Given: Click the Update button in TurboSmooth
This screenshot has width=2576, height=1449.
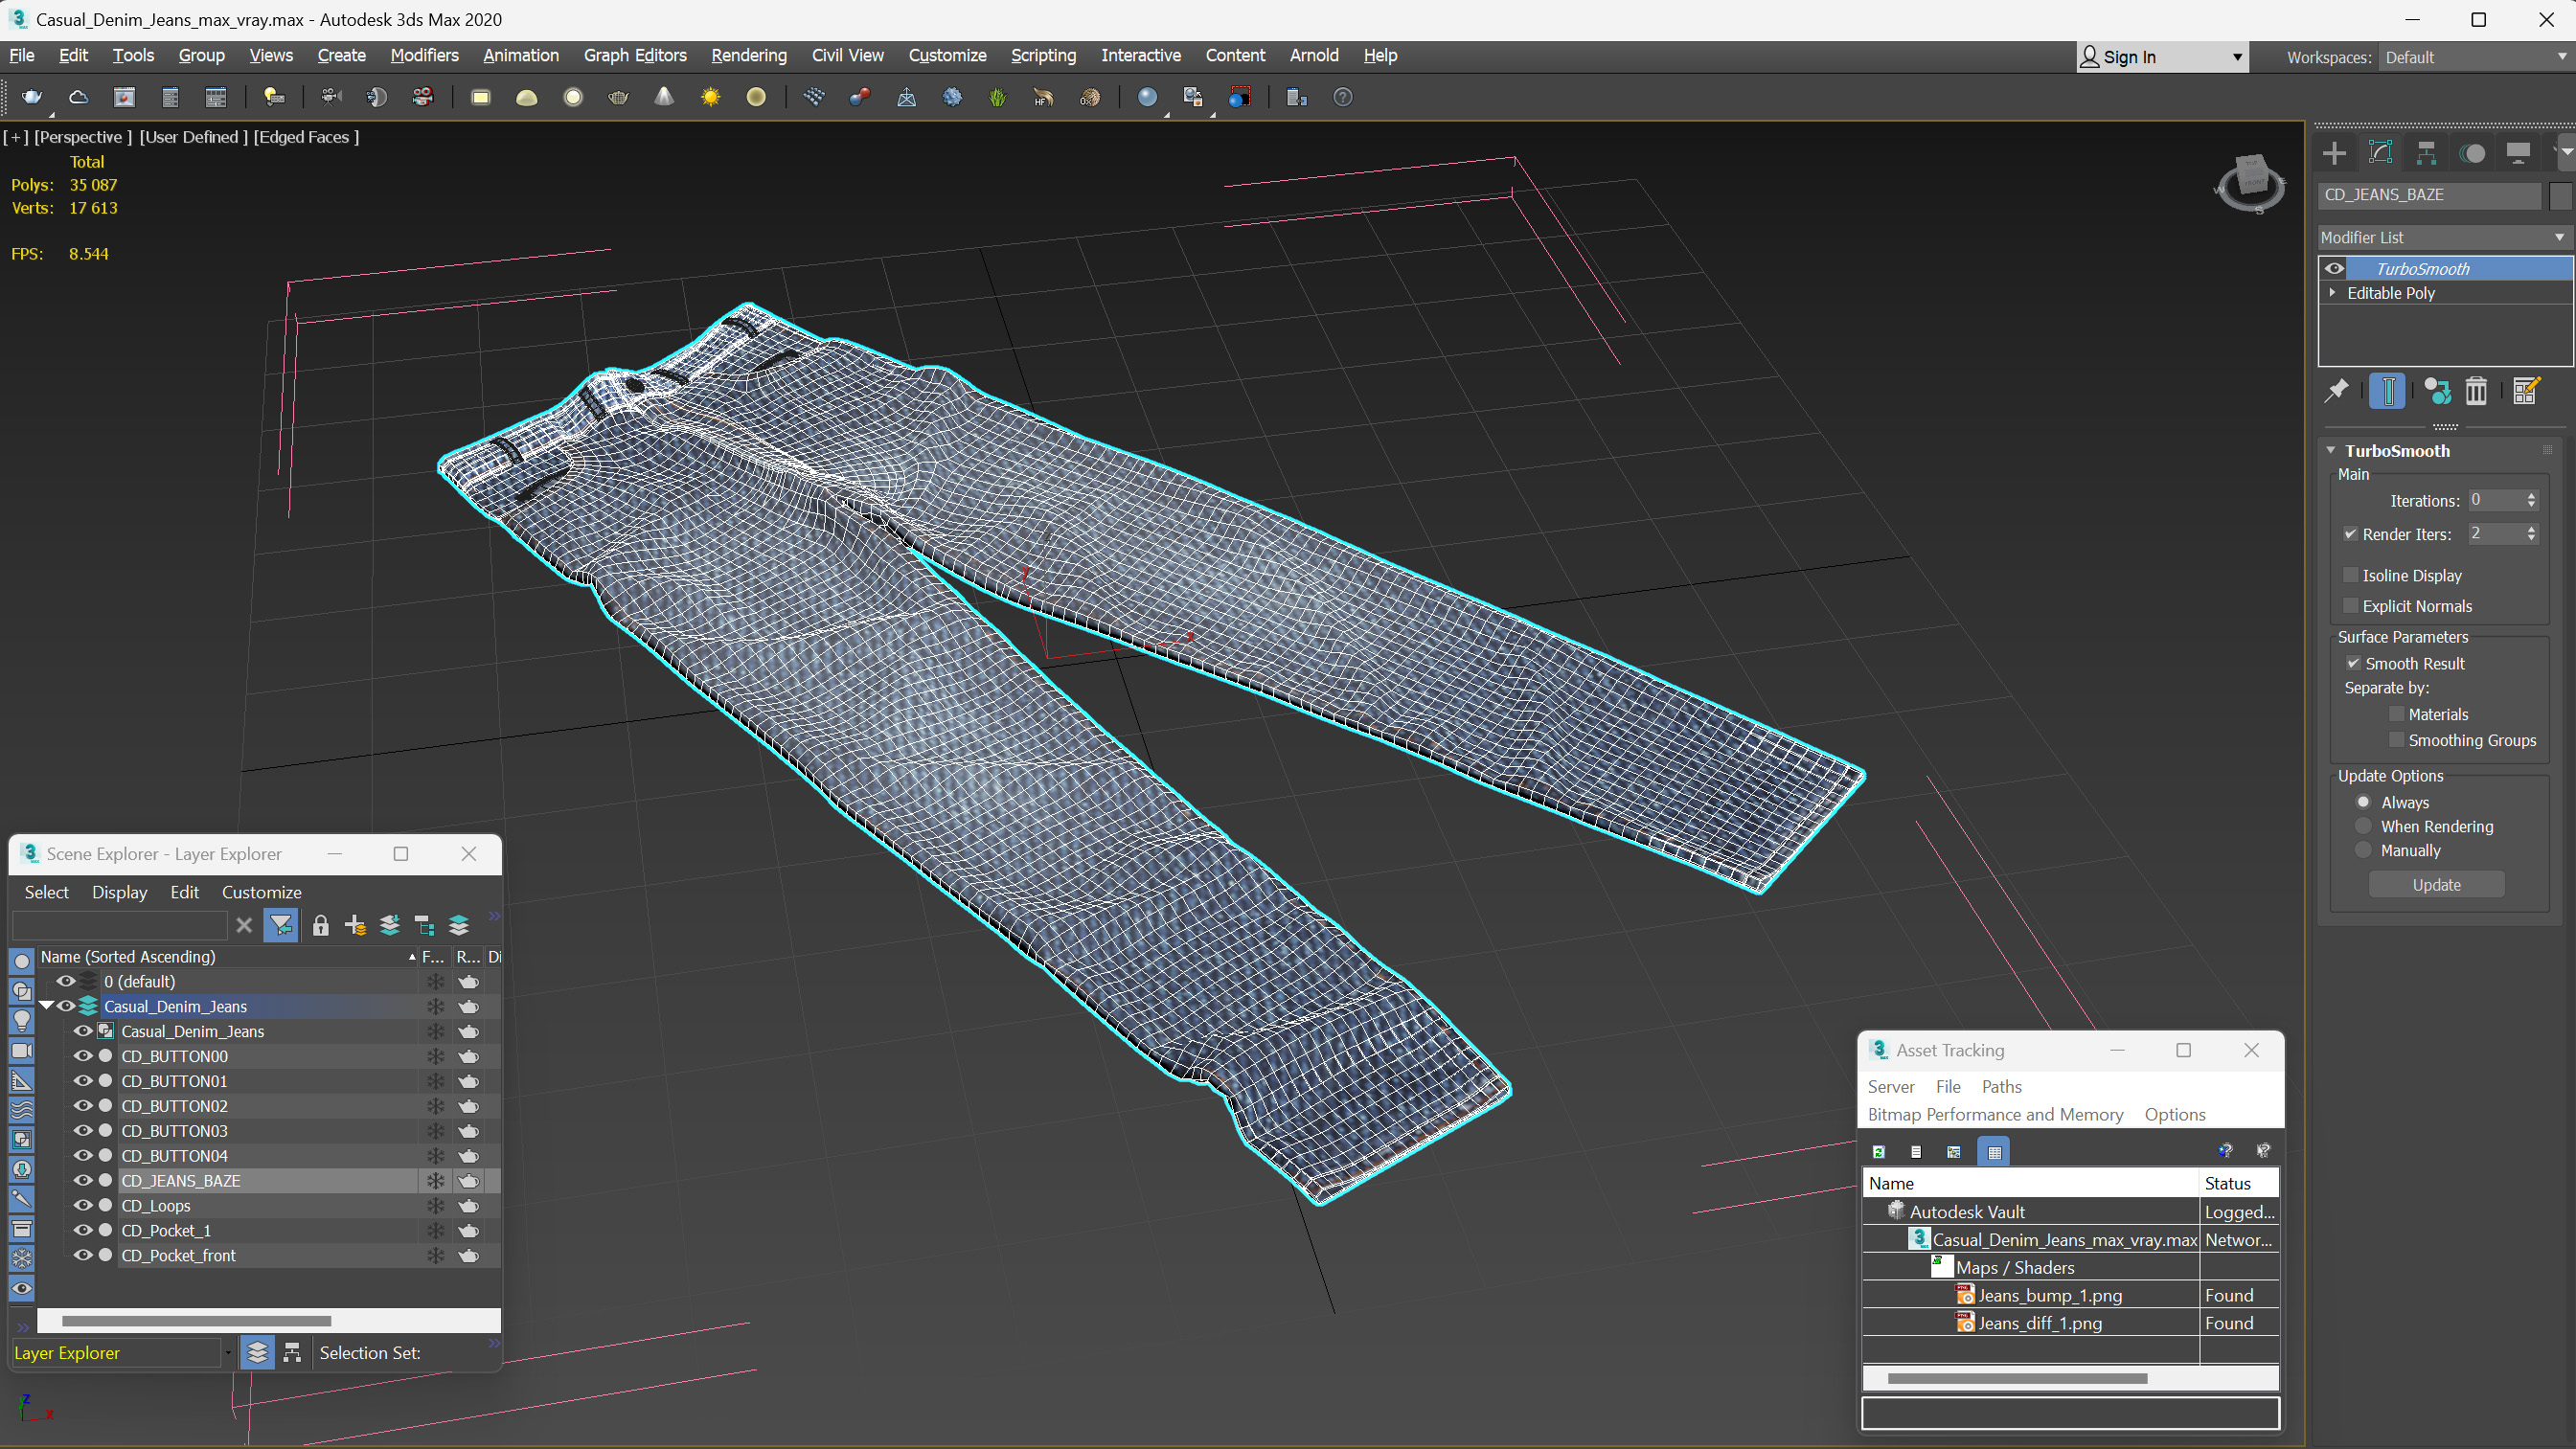Looking at the screenshot, I should pos(2437,885).
